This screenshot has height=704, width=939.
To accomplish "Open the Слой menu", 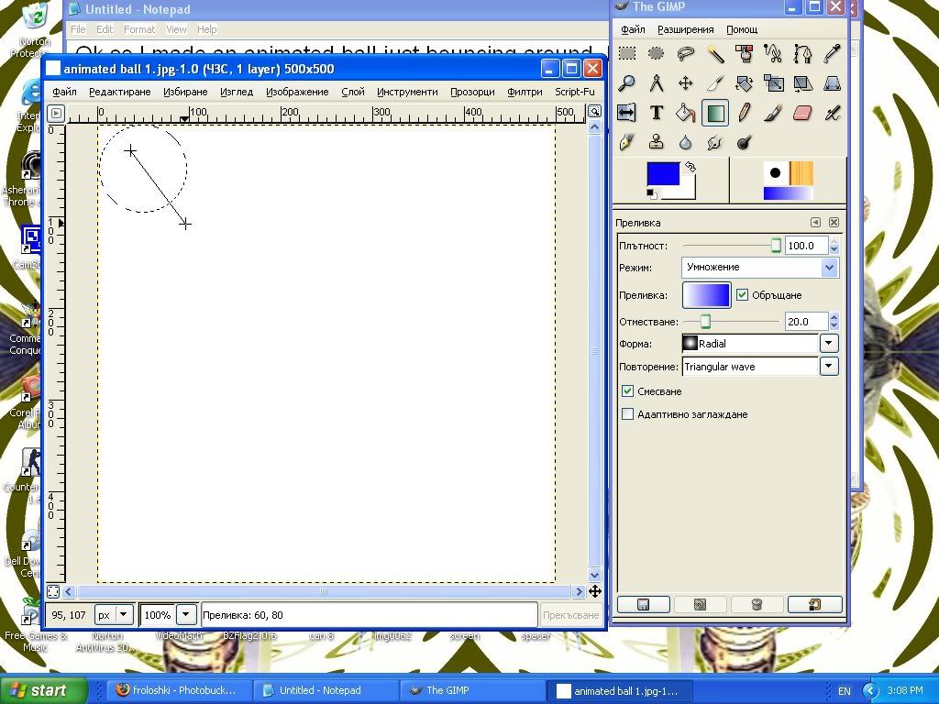I will pyautogui.click(x=353, y=92).
